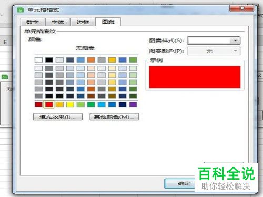This screenshot has height=197, width=263.
Task: Click the green S icon in the background window
Action: 5,77
